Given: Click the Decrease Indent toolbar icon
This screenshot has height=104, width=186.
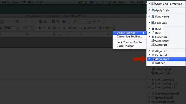Looking at the screenshot, I should 90,28.
